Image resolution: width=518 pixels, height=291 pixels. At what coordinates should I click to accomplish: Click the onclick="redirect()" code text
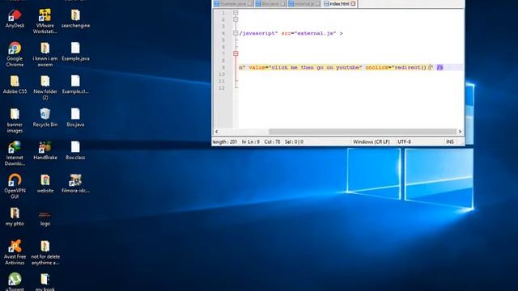coord(399,68)
